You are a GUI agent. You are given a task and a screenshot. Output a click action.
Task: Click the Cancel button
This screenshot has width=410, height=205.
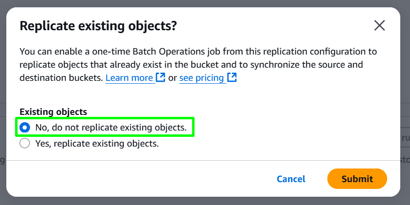pos(291,179)
